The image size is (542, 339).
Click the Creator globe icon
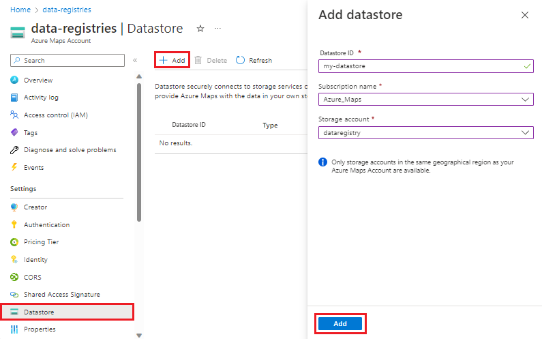[x=14, y=207]
